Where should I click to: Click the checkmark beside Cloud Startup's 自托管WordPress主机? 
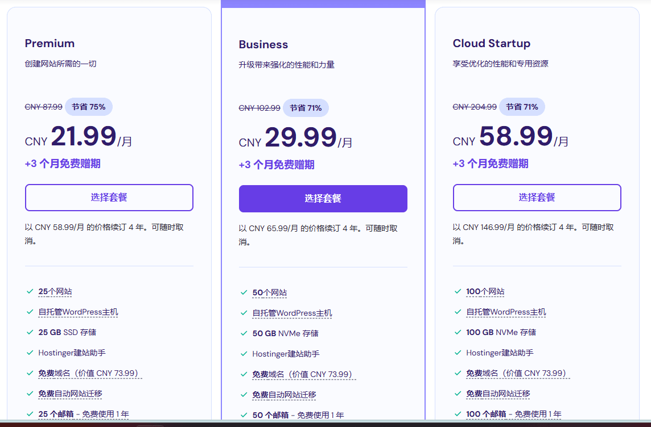pyautogui.click(x=458, y=312)
